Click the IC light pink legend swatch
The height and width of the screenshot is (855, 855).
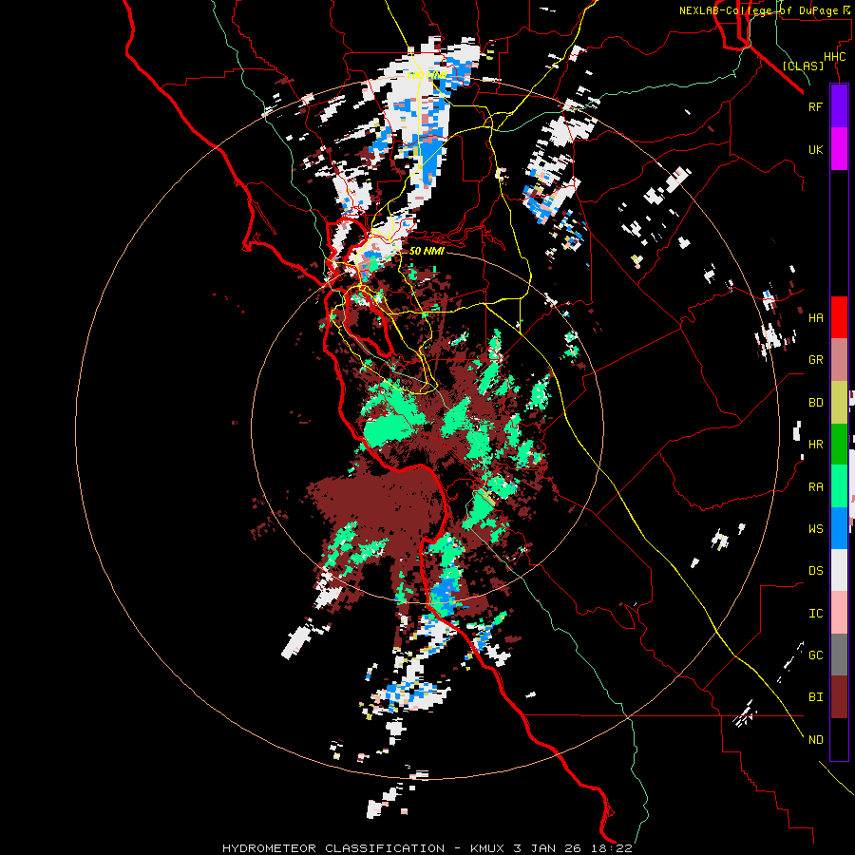839,613
